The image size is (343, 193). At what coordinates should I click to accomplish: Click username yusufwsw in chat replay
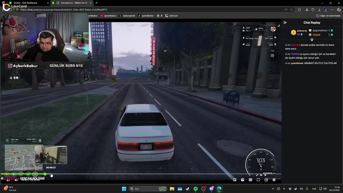(297, 63)
